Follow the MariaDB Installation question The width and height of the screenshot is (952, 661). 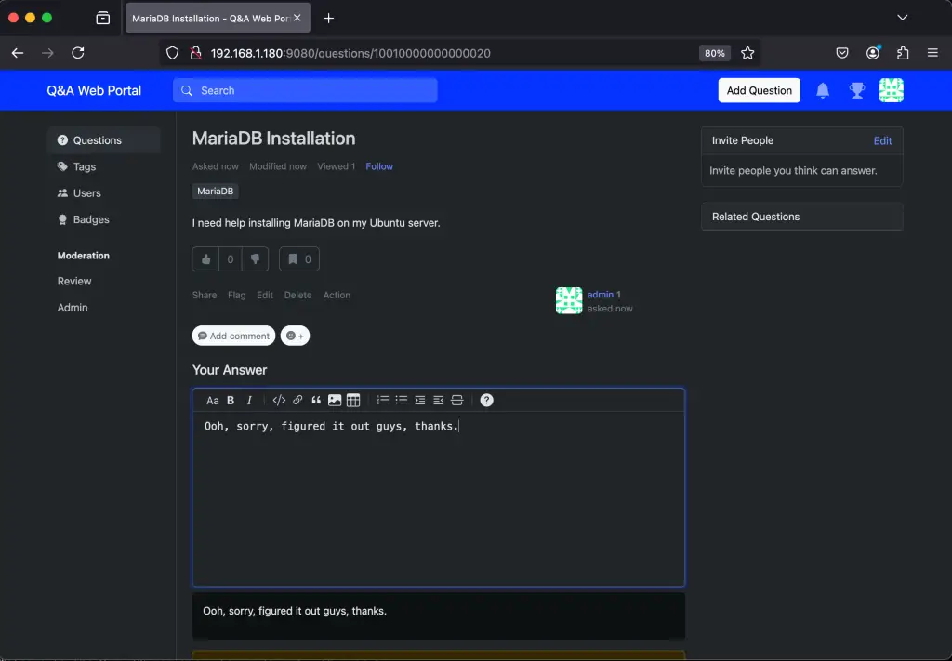point(379,166)
